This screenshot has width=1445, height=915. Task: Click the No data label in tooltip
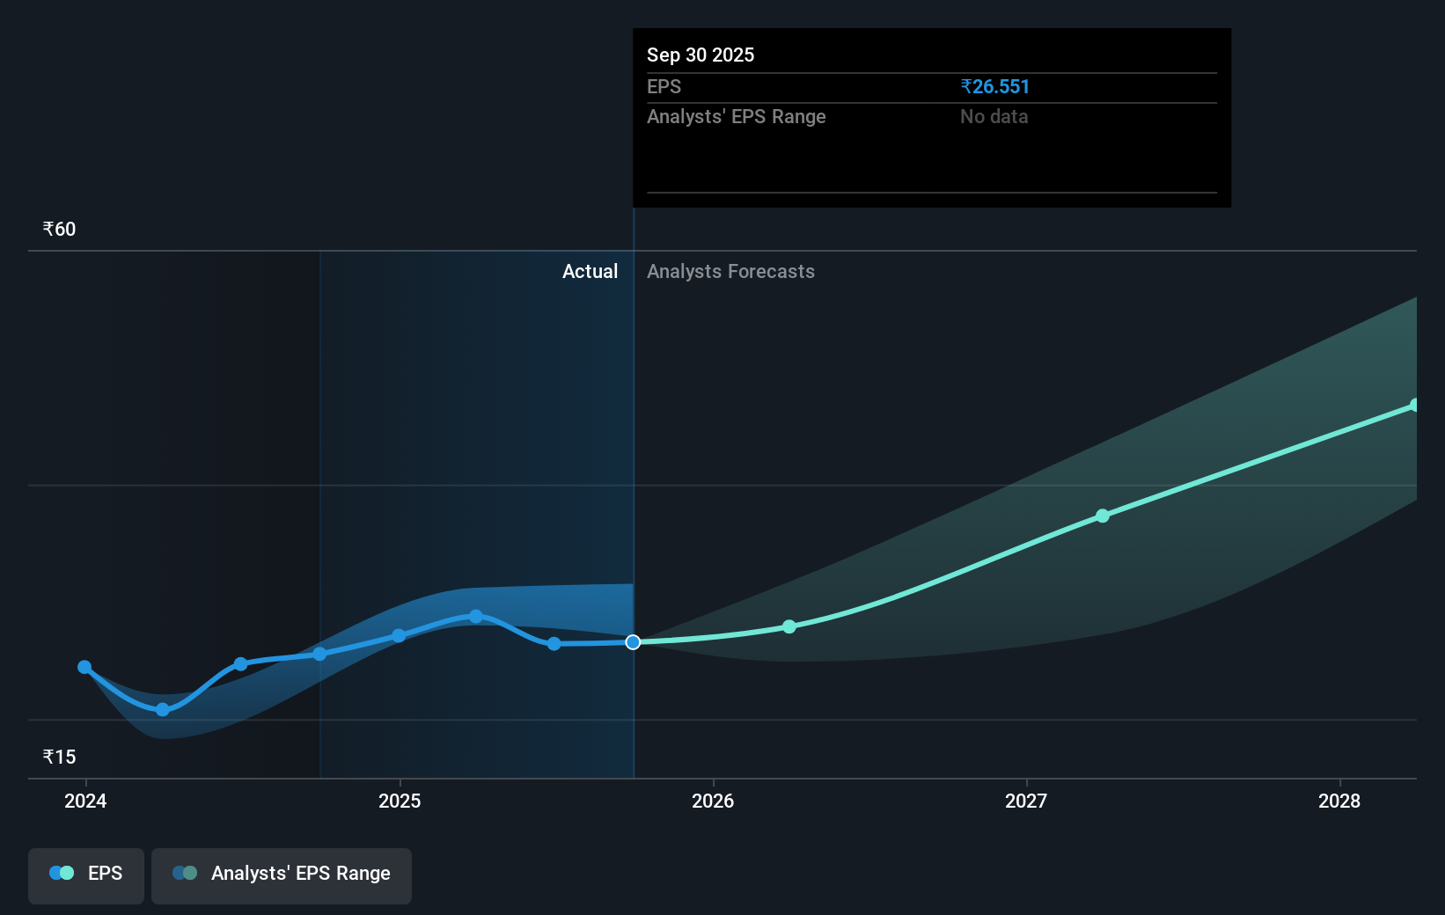994,116
